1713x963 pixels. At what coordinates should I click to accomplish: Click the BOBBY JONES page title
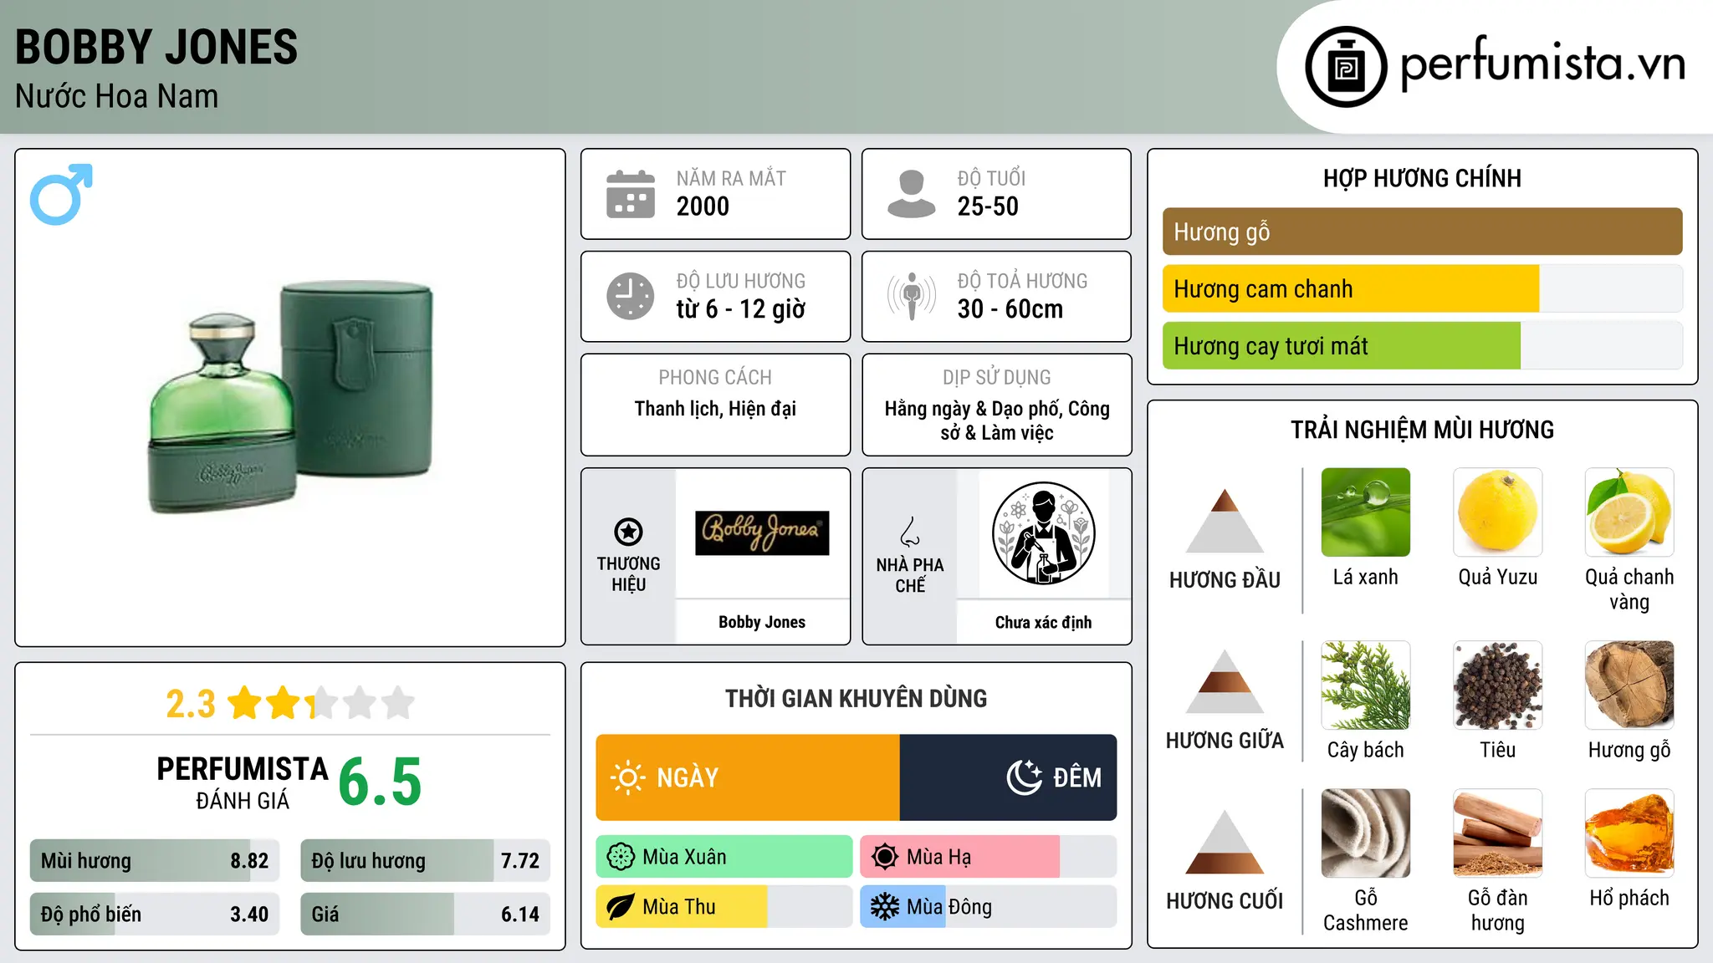click(x=156, y=47)
